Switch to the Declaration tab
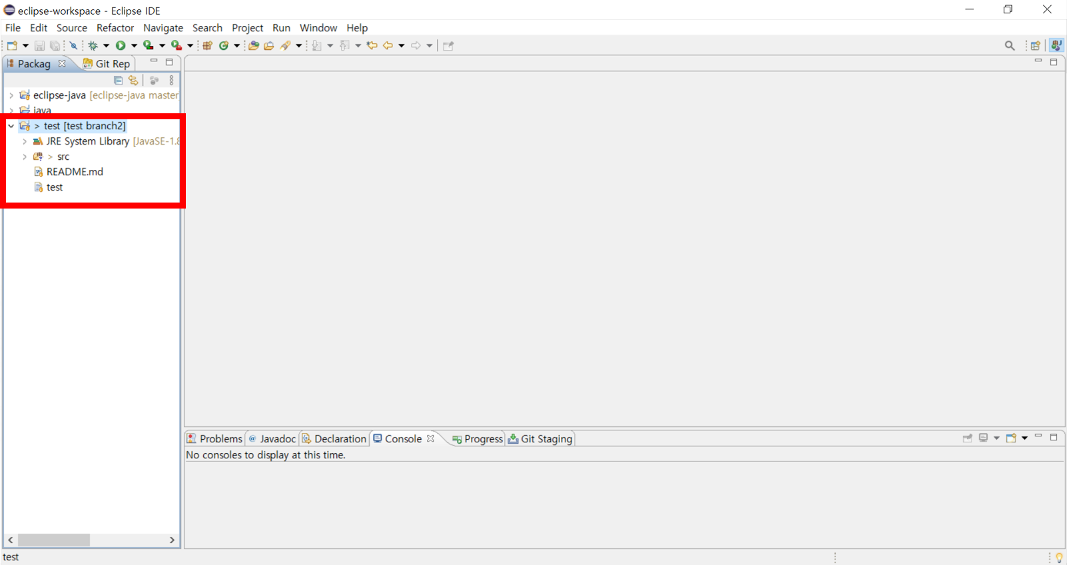The width and height of the screenshot is (1067, 565). 334,438
